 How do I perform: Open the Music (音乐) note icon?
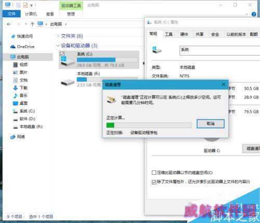point(16,96)
